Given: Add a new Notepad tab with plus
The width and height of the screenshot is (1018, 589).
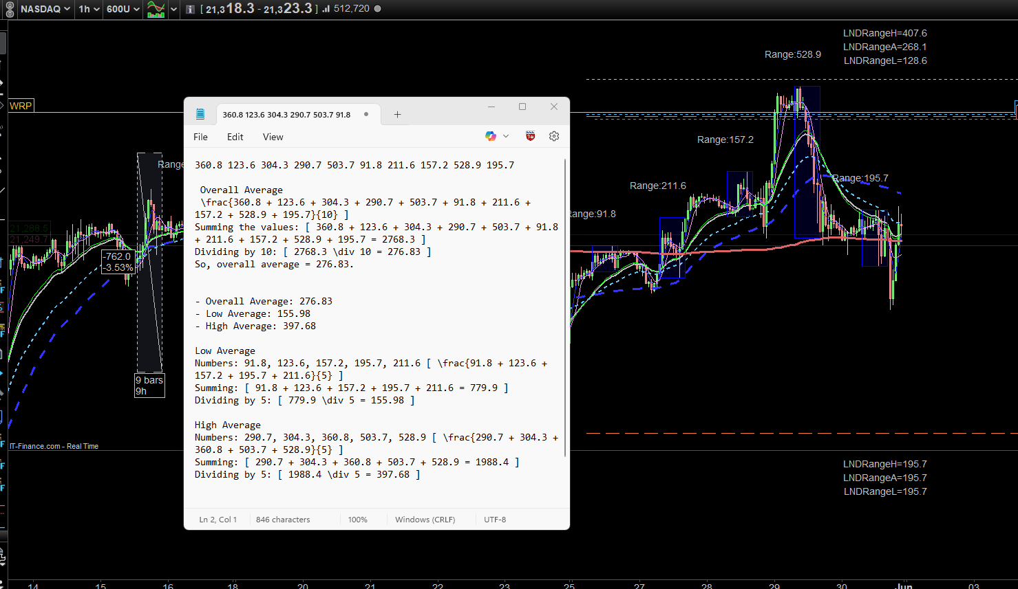Looking at the screenshot, I should click(397, 115).
